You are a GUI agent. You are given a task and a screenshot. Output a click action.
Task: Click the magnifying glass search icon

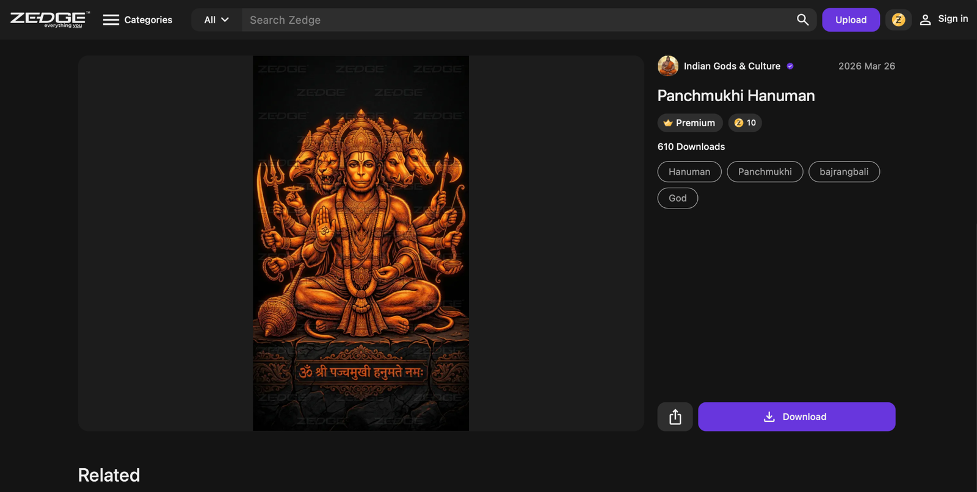click(x=802, y=20)
